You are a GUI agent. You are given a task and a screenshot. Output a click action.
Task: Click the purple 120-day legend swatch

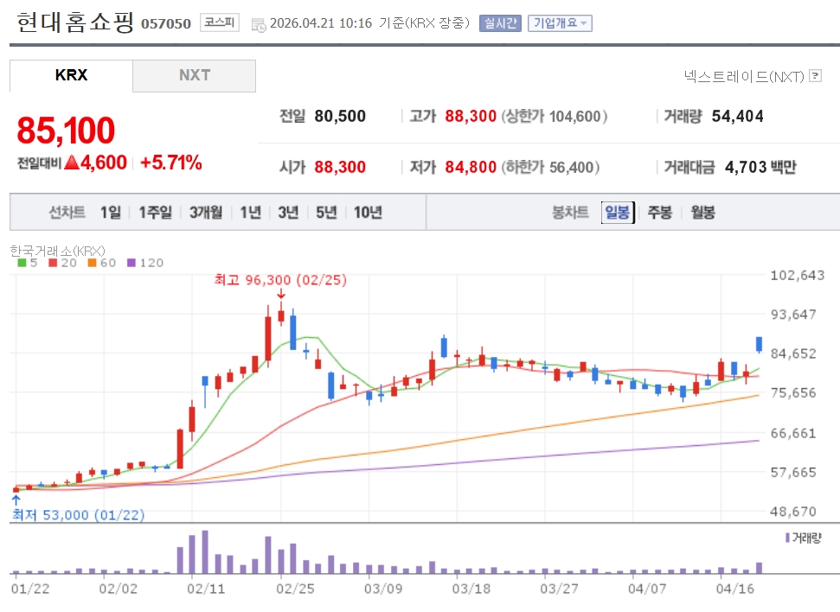pos(131,263)
